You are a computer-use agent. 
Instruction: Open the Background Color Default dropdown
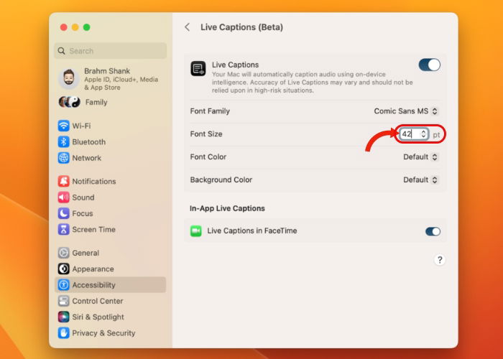click(x=420, y=179)
